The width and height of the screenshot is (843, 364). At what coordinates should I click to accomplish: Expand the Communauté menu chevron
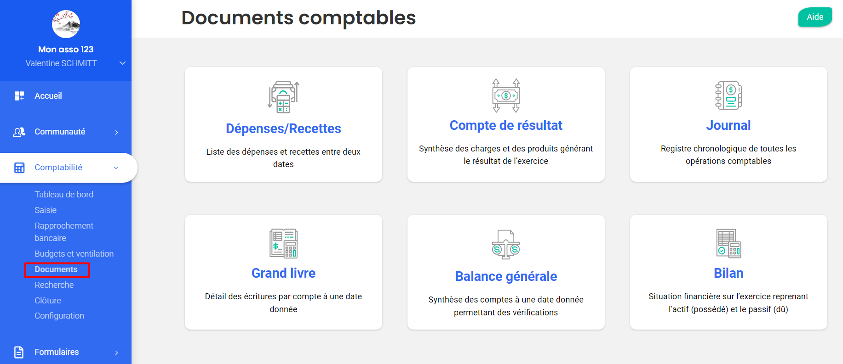tap(116, 132)
